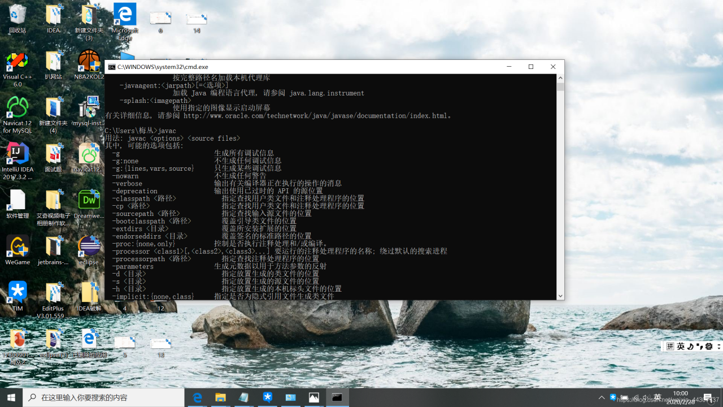This screenshot has width=723, height=407.
Task: Launch Visual C++ 6.0 shortcut
Action: coord(18,68)
